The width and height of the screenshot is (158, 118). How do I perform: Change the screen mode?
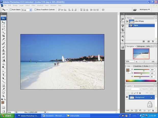click(3, 111)
